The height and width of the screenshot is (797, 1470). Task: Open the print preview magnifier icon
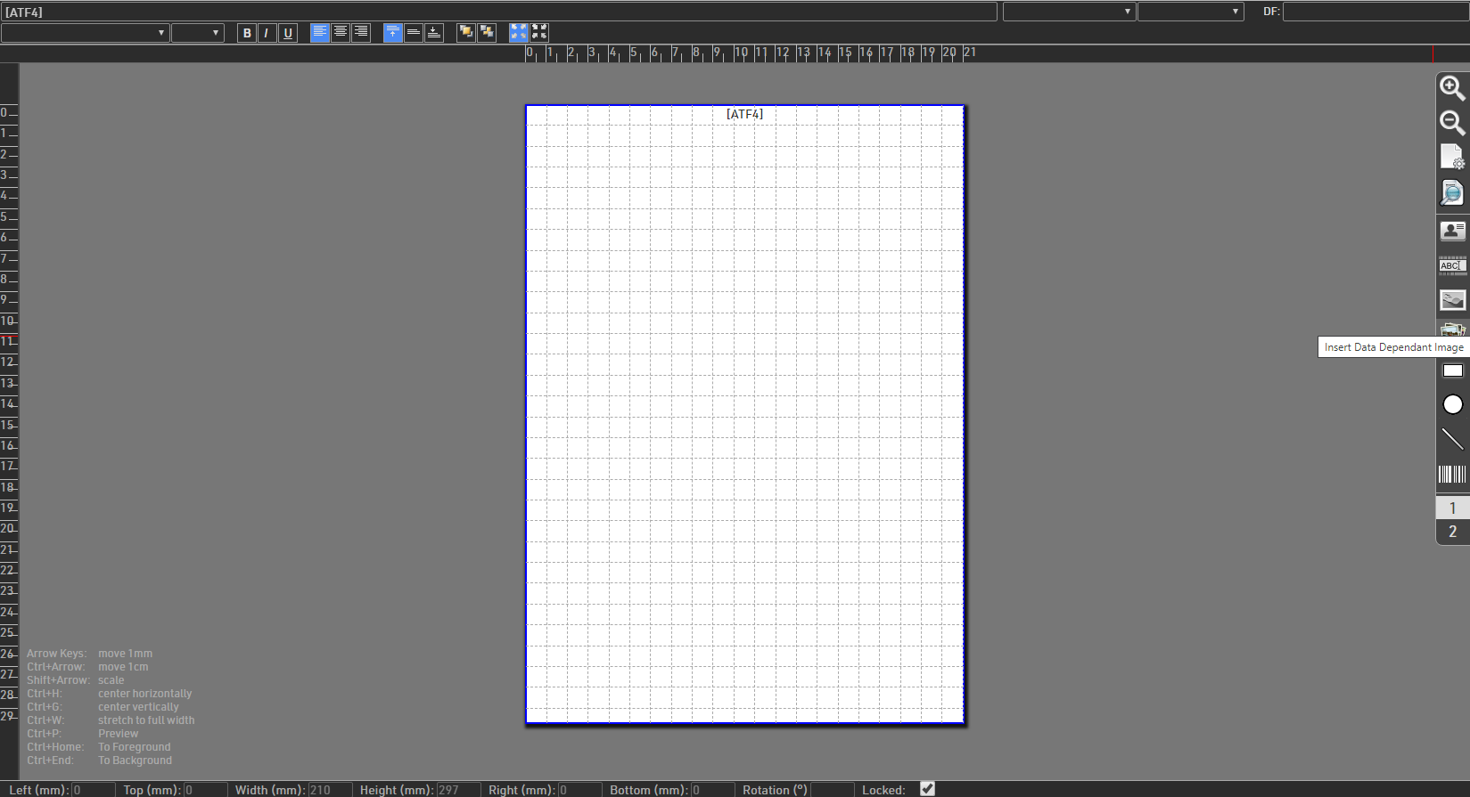click(1452, 192)
